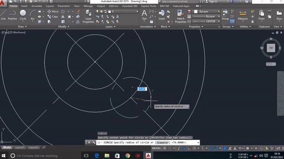
Task: Click the Rotate tool icon
Action: coord(63,11)
